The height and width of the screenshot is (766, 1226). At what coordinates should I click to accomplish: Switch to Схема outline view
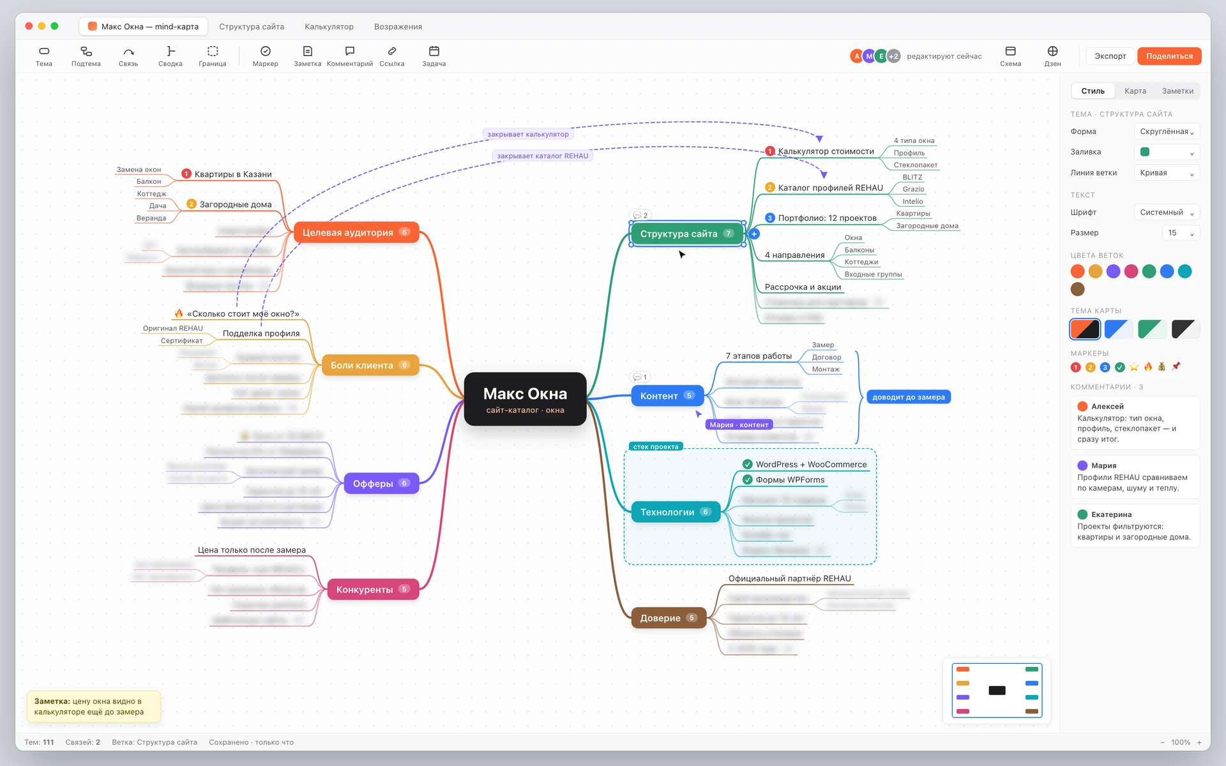[x=1011, y=56]
